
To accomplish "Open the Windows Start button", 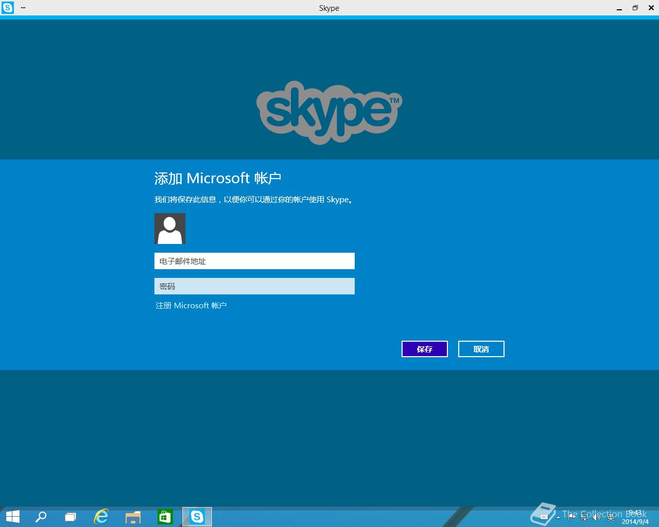I will click(x=12, y=517).
